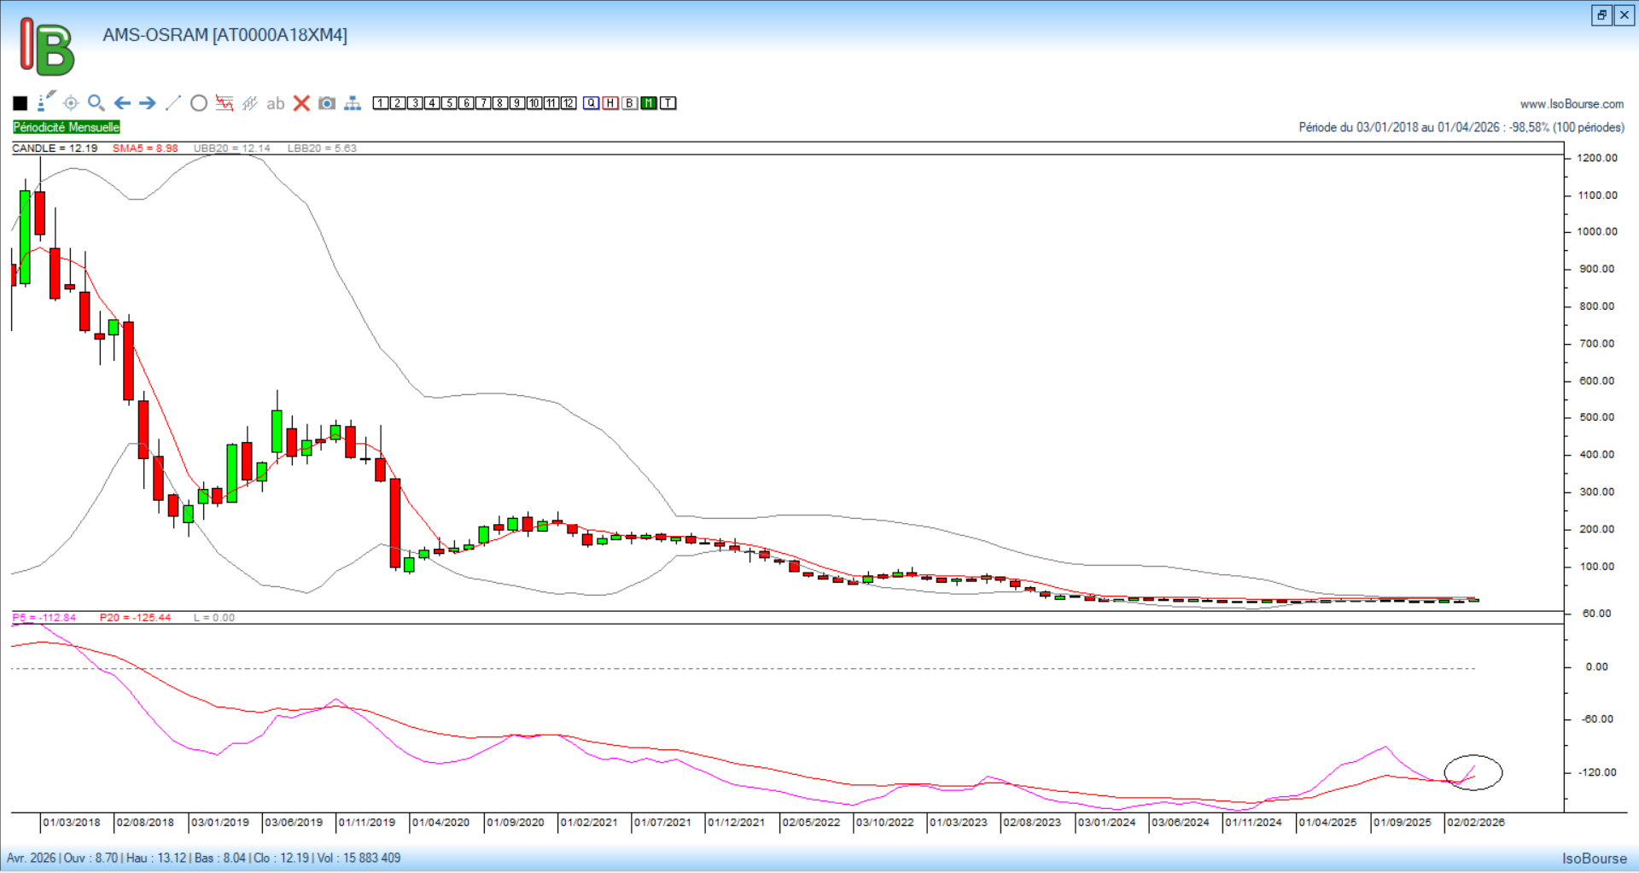Switch to the T periodicity button

pyautogui.click(x=668, y=103)
